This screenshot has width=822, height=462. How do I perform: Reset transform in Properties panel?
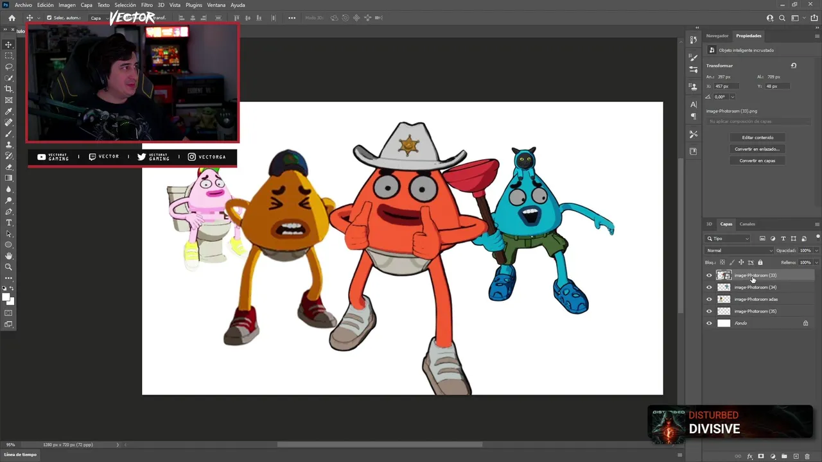pos(794,65)
